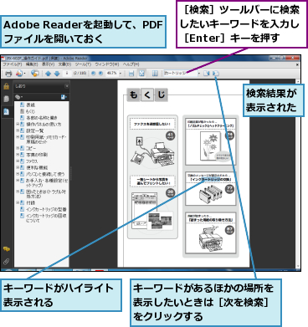Viewport: 308px width, 327px height.
Task: Expand the 操作パネルの使い方 bookmark
Action: coord(17,124)
